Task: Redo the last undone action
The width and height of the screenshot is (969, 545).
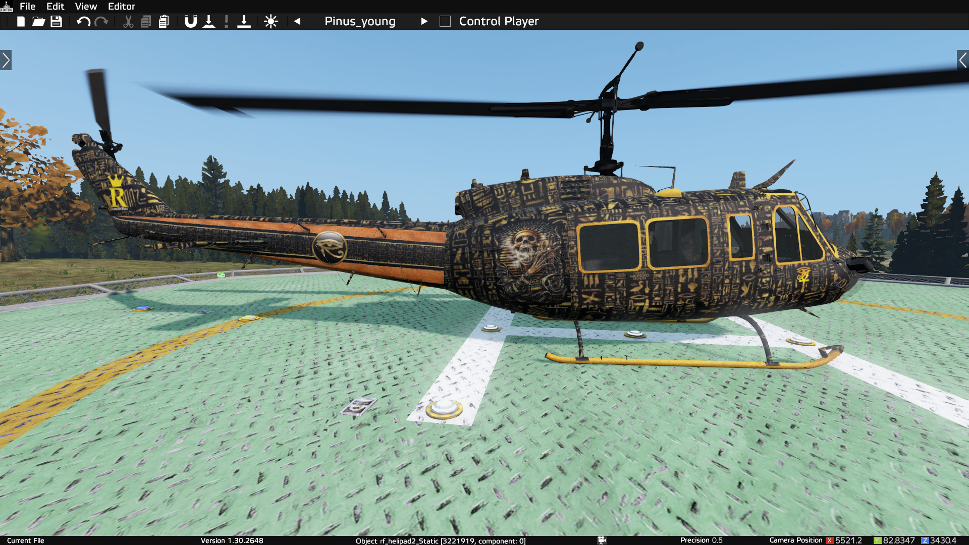Action: [x=102, y=21]
